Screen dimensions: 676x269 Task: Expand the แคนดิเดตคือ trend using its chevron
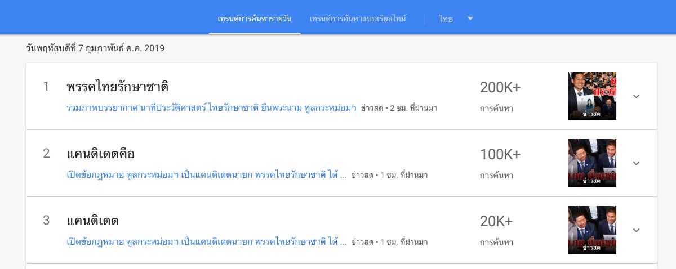point(637,163)
